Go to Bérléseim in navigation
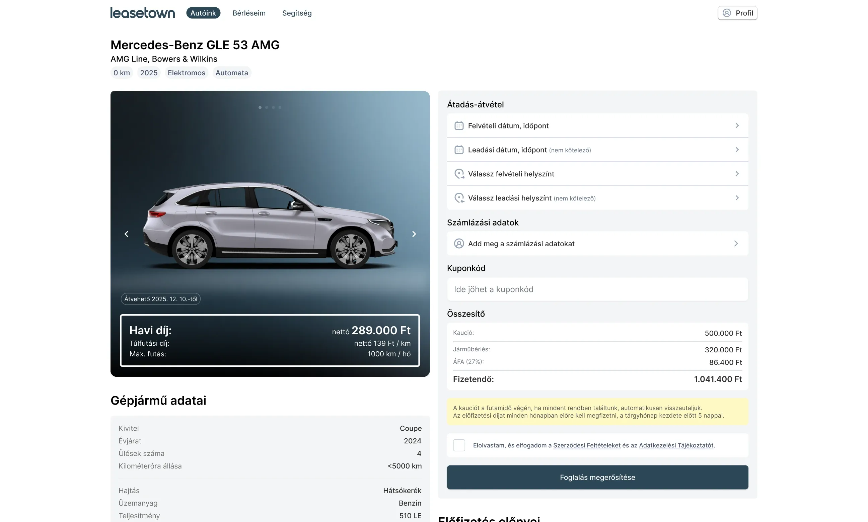Image resolution: width=868 pixels, height=522 pixels. [x=249, y=13]
